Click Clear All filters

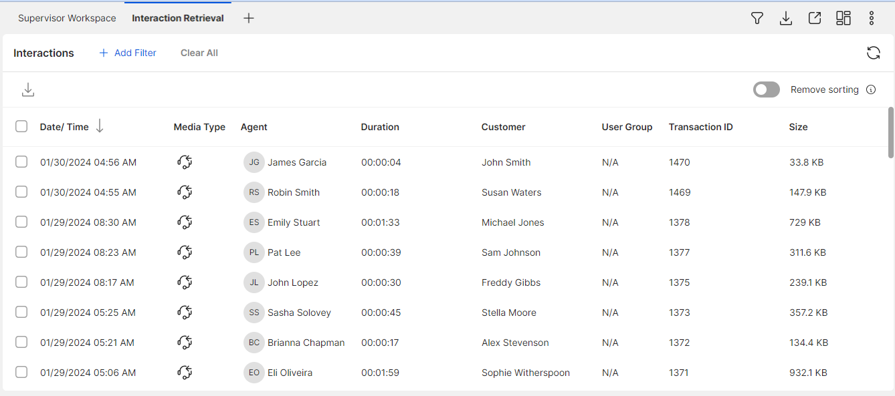pyautogui.click(x=199, y=53)
